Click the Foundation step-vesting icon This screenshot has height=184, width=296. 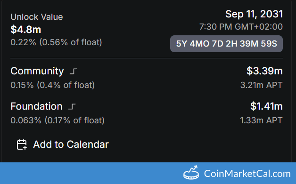coord(72,106)
